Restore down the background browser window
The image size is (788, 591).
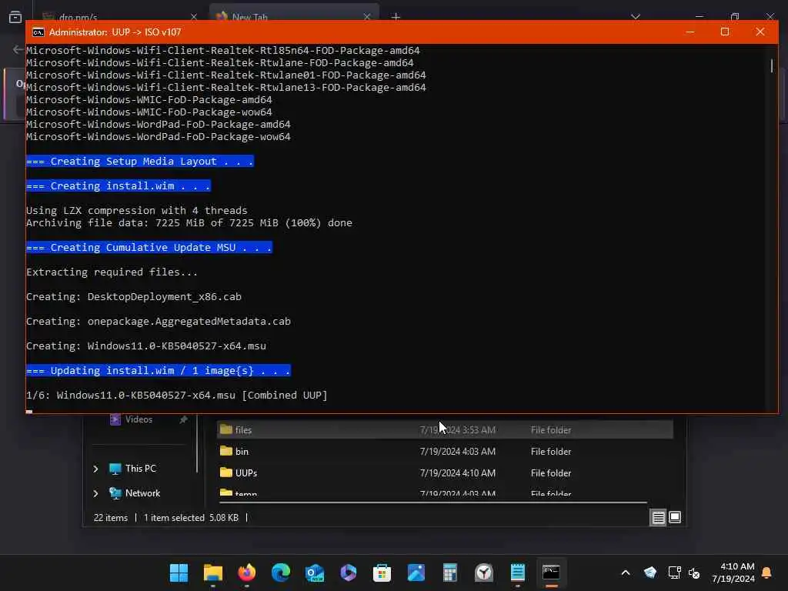(x=735, y=16)
